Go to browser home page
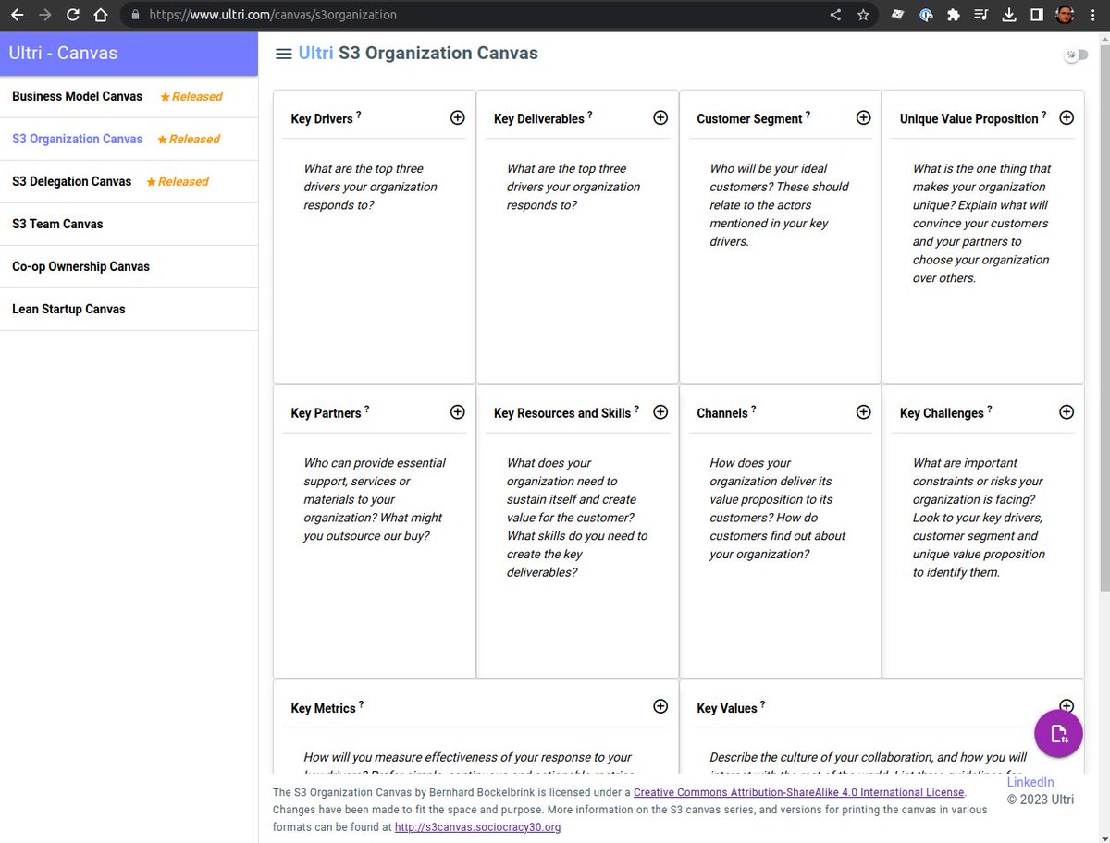Viewport: 1110px width, 843px height. point(101,15)
